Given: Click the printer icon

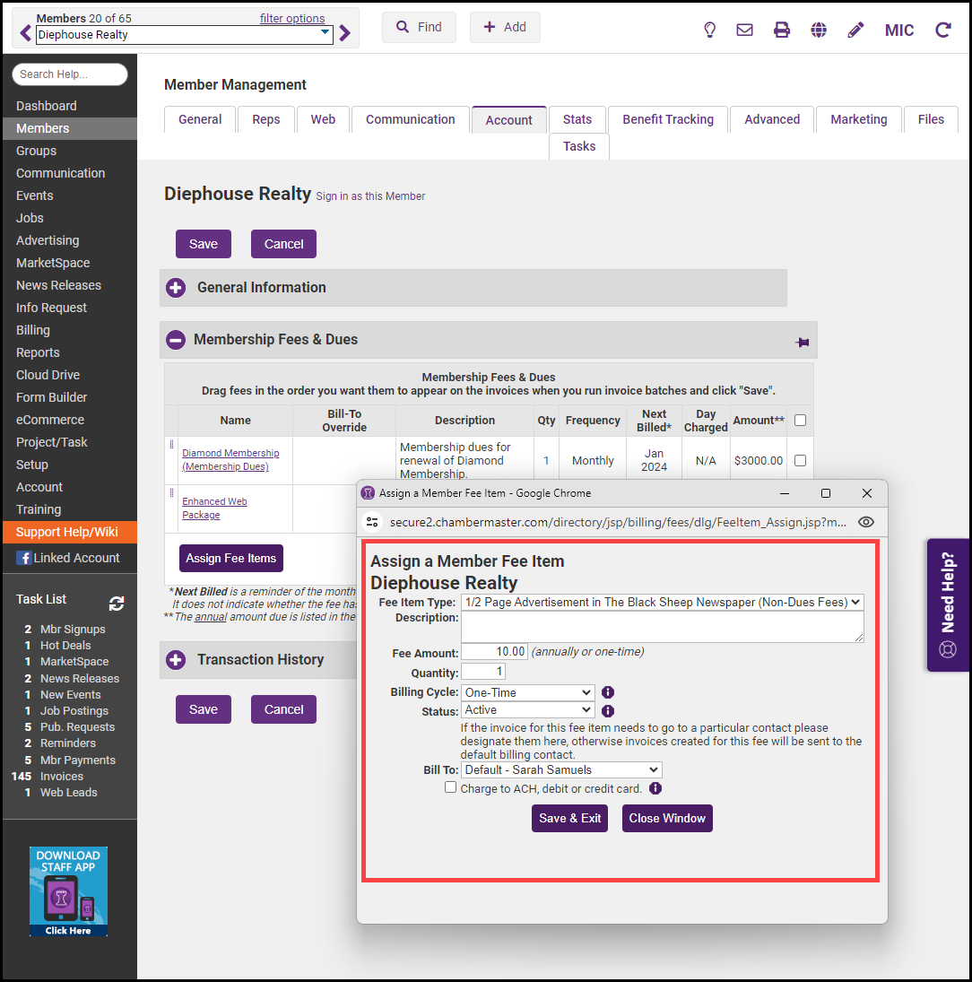Looking at the screenshot, I should click(x=782, y=30).
